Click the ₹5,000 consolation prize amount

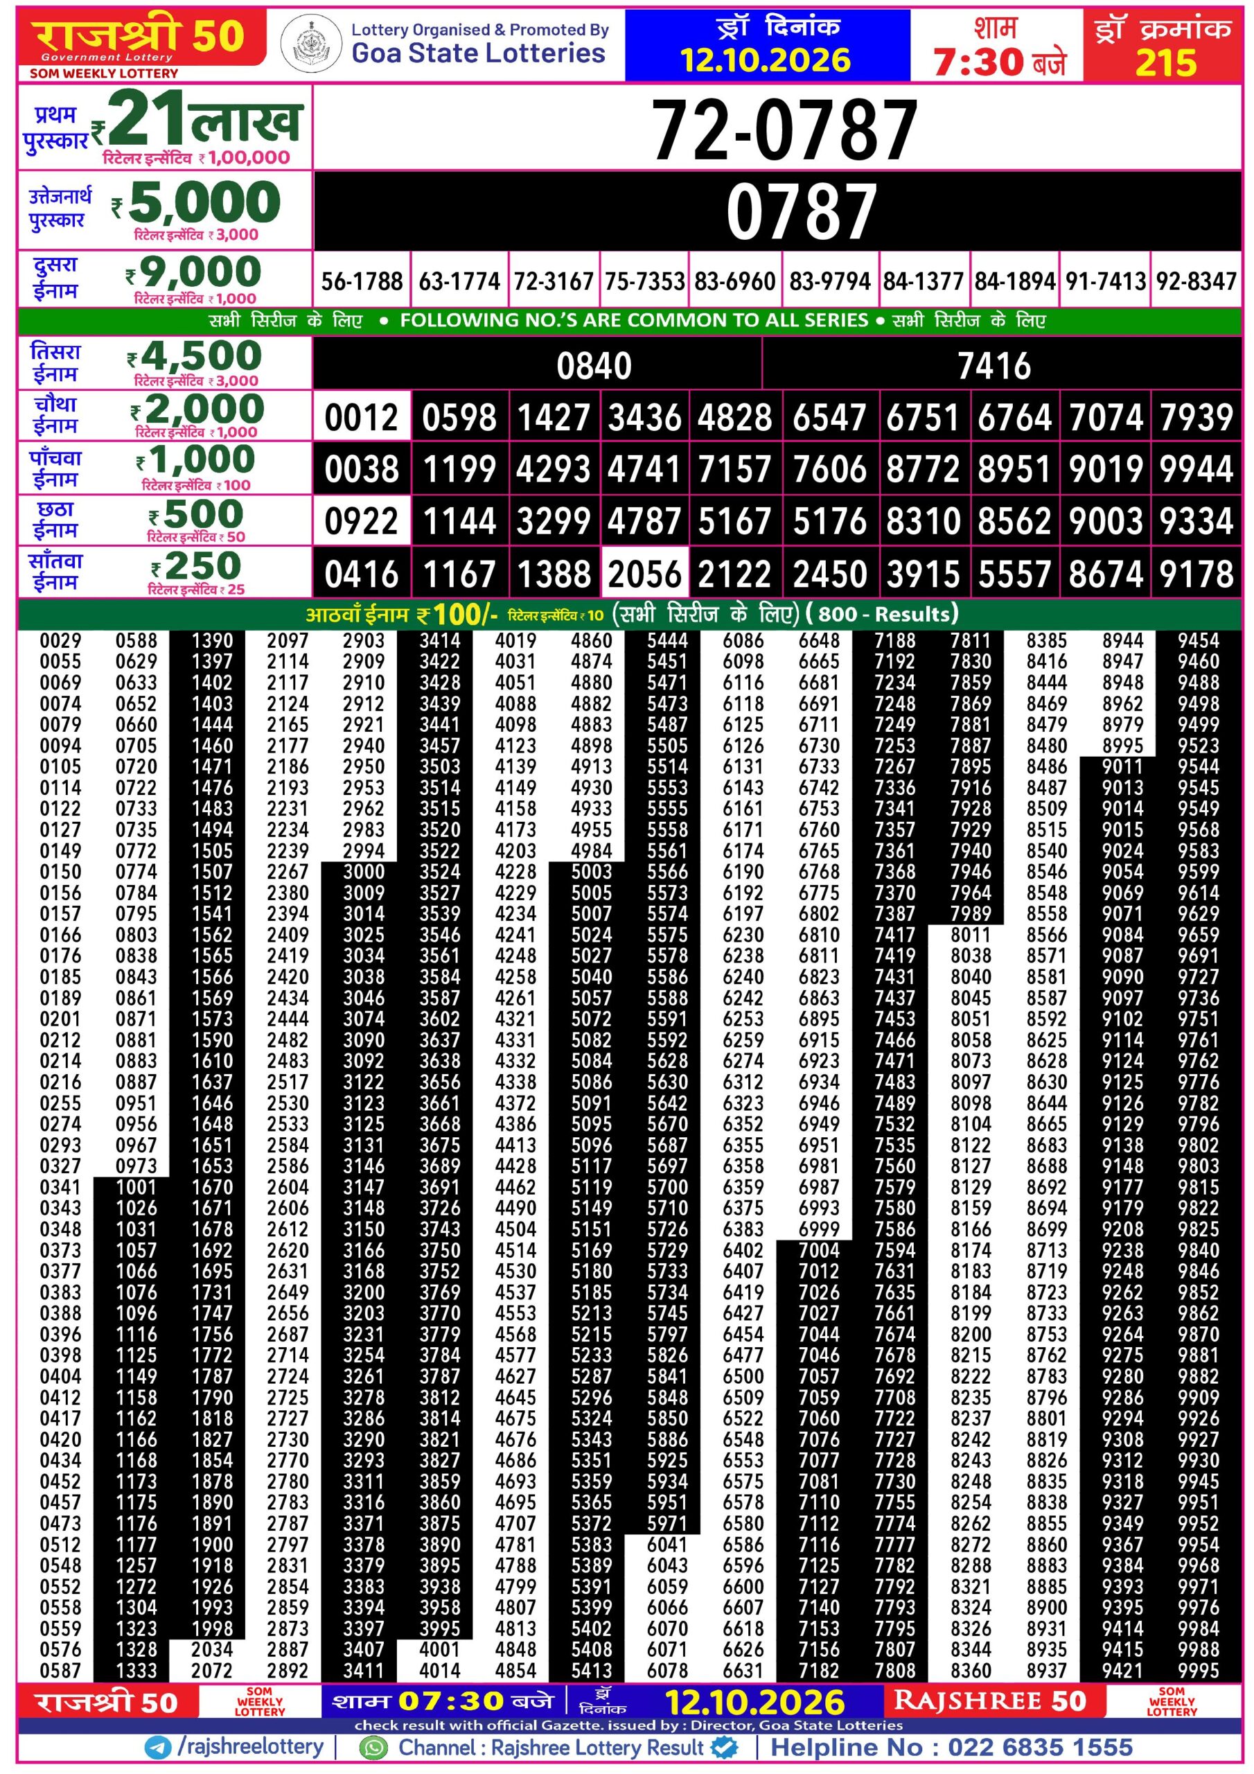pos(197,202)
